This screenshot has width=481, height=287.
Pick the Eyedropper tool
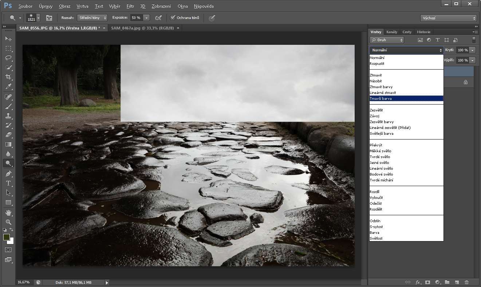8,86
